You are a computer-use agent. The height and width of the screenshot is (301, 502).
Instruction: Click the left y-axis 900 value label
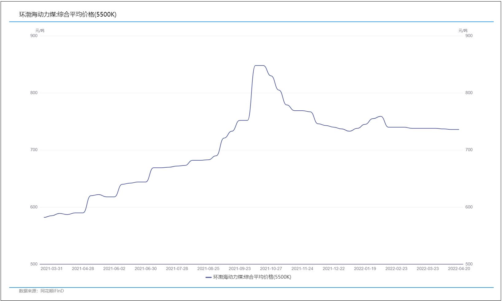(34, 36)
